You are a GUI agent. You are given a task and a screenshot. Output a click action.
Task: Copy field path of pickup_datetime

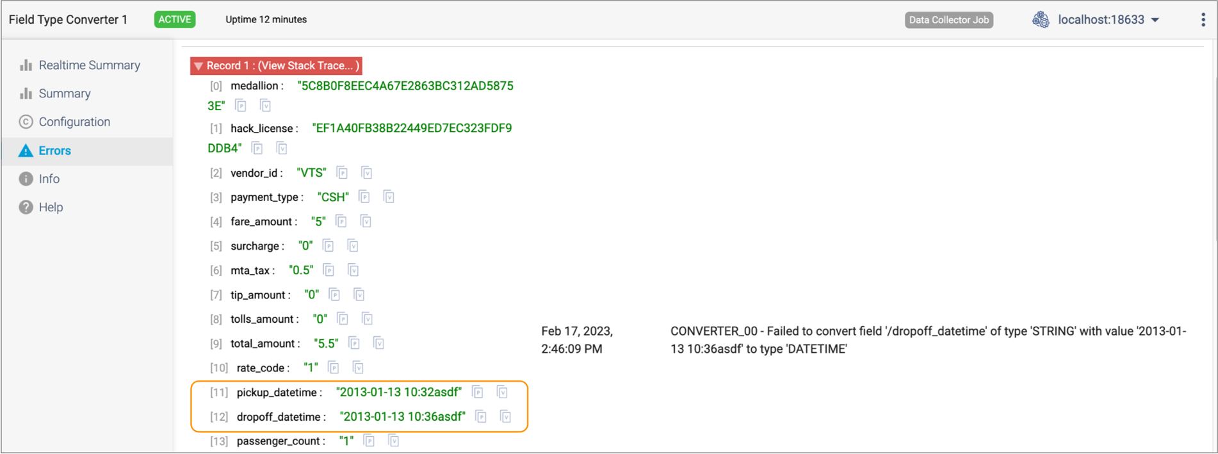coord(478,393)
